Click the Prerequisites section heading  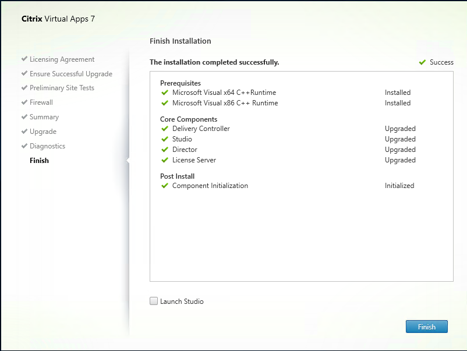[x=181, y=83]
